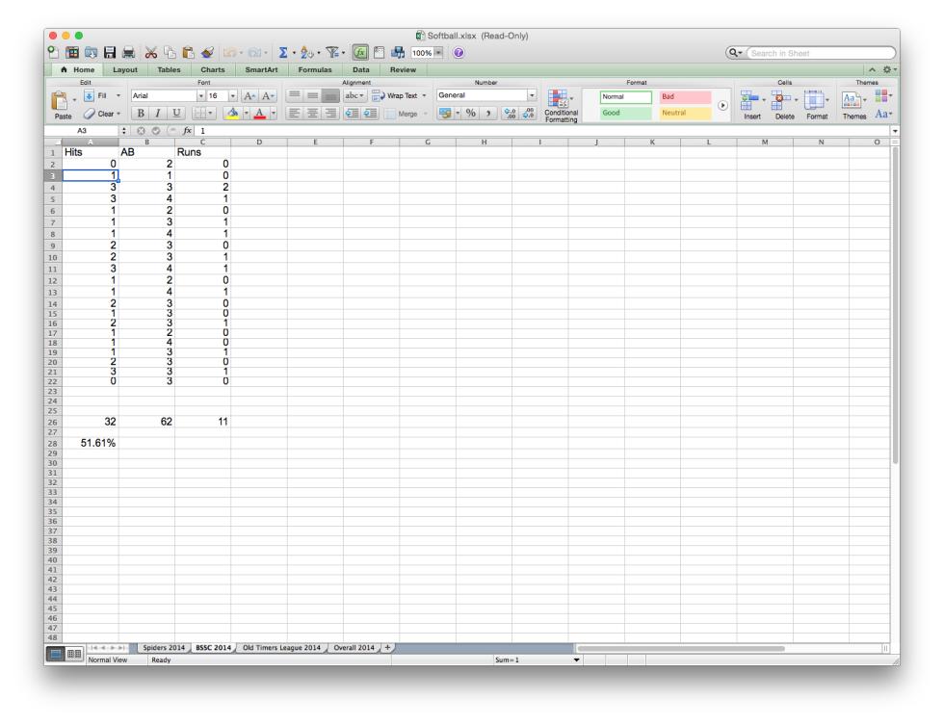Align text right

(x=330, y=113)
